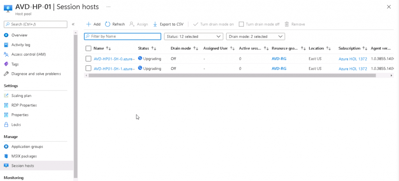The image size is (399, 181).
Task: Select all session hosts checkbox
Action: [x=88, y=49]
